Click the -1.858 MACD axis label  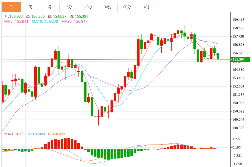(x=237, y=164)
